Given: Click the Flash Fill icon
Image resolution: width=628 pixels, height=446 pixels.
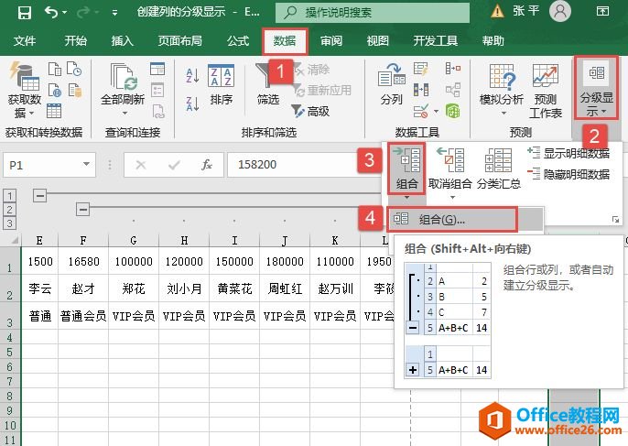Looking at the screenshot, I should [421, 69].
